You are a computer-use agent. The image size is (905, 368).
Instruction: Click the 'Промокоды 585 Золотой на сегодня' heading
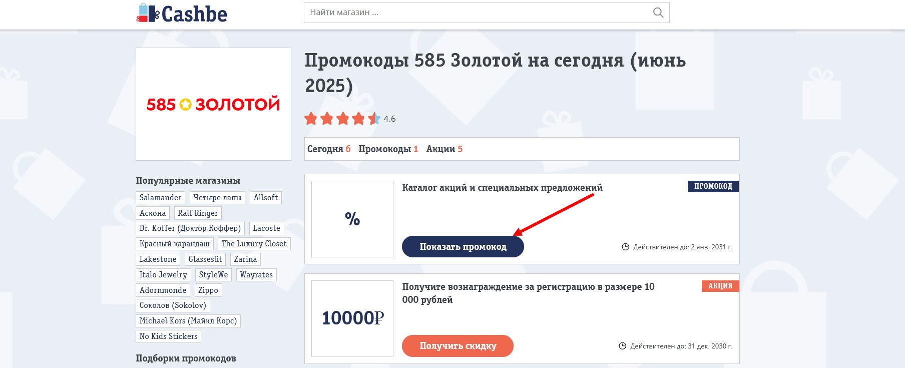pos(496,73)
